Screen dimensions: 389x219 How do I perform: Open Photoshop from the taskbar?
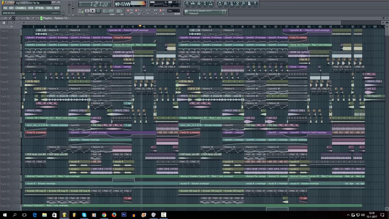tap(124, 215)
